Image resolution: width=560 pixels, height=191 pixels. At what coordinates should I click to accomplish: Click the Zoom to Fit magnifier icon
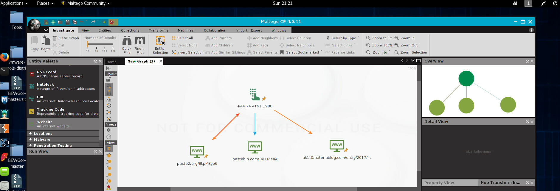click(368, 38)
